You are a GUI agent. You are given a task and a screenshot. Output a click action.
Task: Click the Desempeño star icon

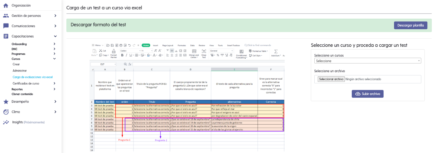(6, 101)
